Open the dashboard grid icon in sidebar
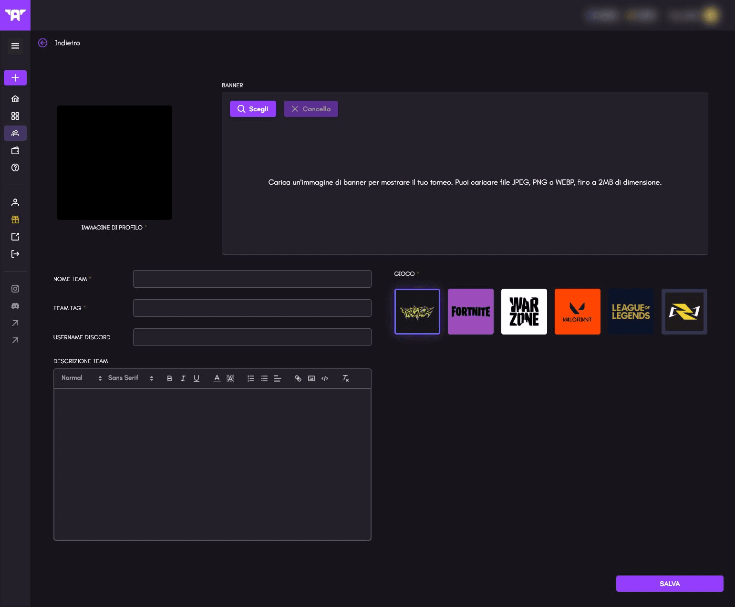 click(x=15, y=116)
